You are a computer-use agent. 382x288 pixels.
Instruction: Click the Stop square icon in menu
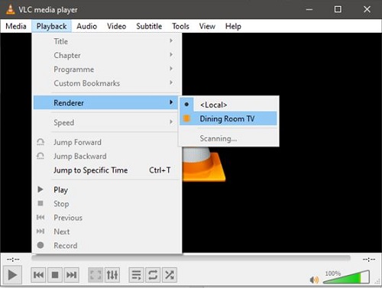tap(40, 203)
